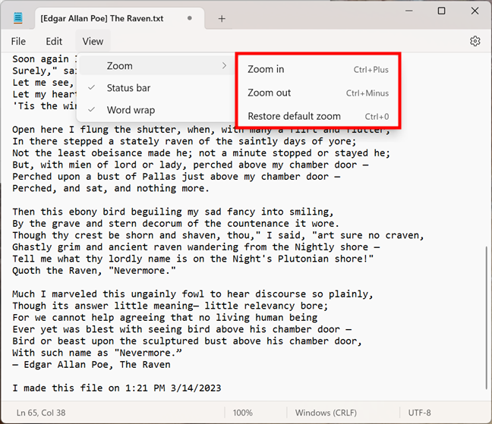Screen dimensions: 492x424
Task: Click UTF-8 encoding in status bar
Action: [420, 413]
